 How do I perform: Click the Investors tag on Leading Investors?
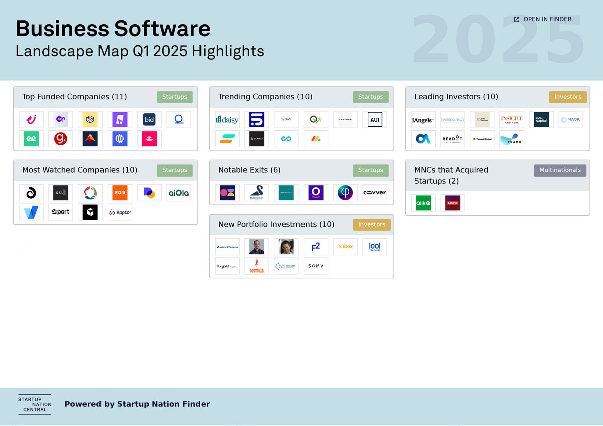568,97
